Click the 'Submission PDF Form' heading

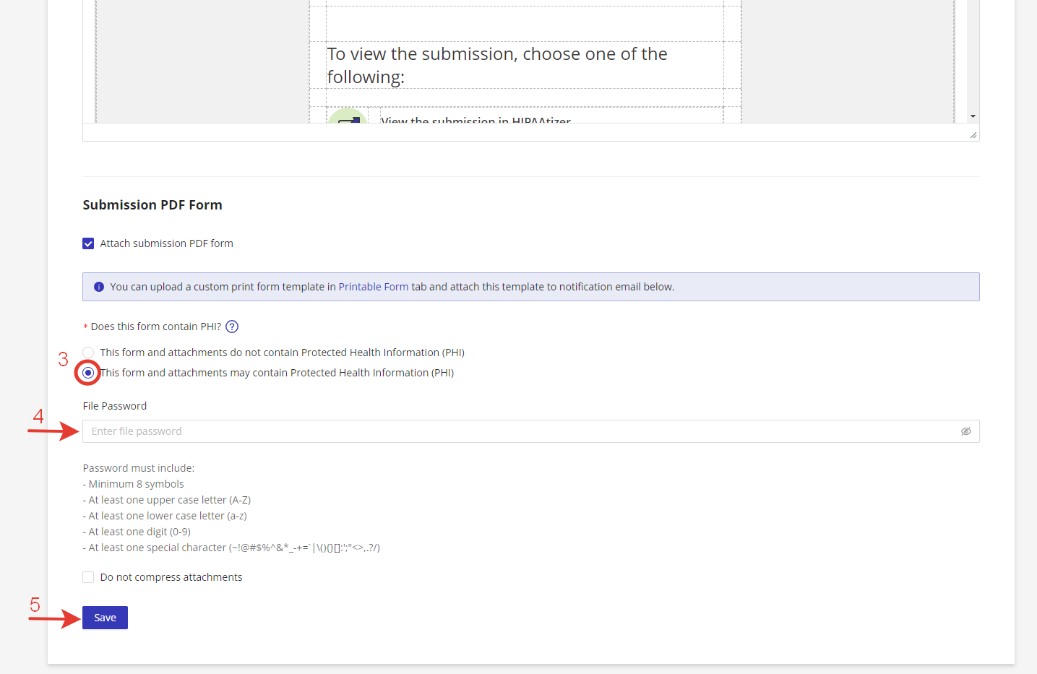[x=152, y=205]
